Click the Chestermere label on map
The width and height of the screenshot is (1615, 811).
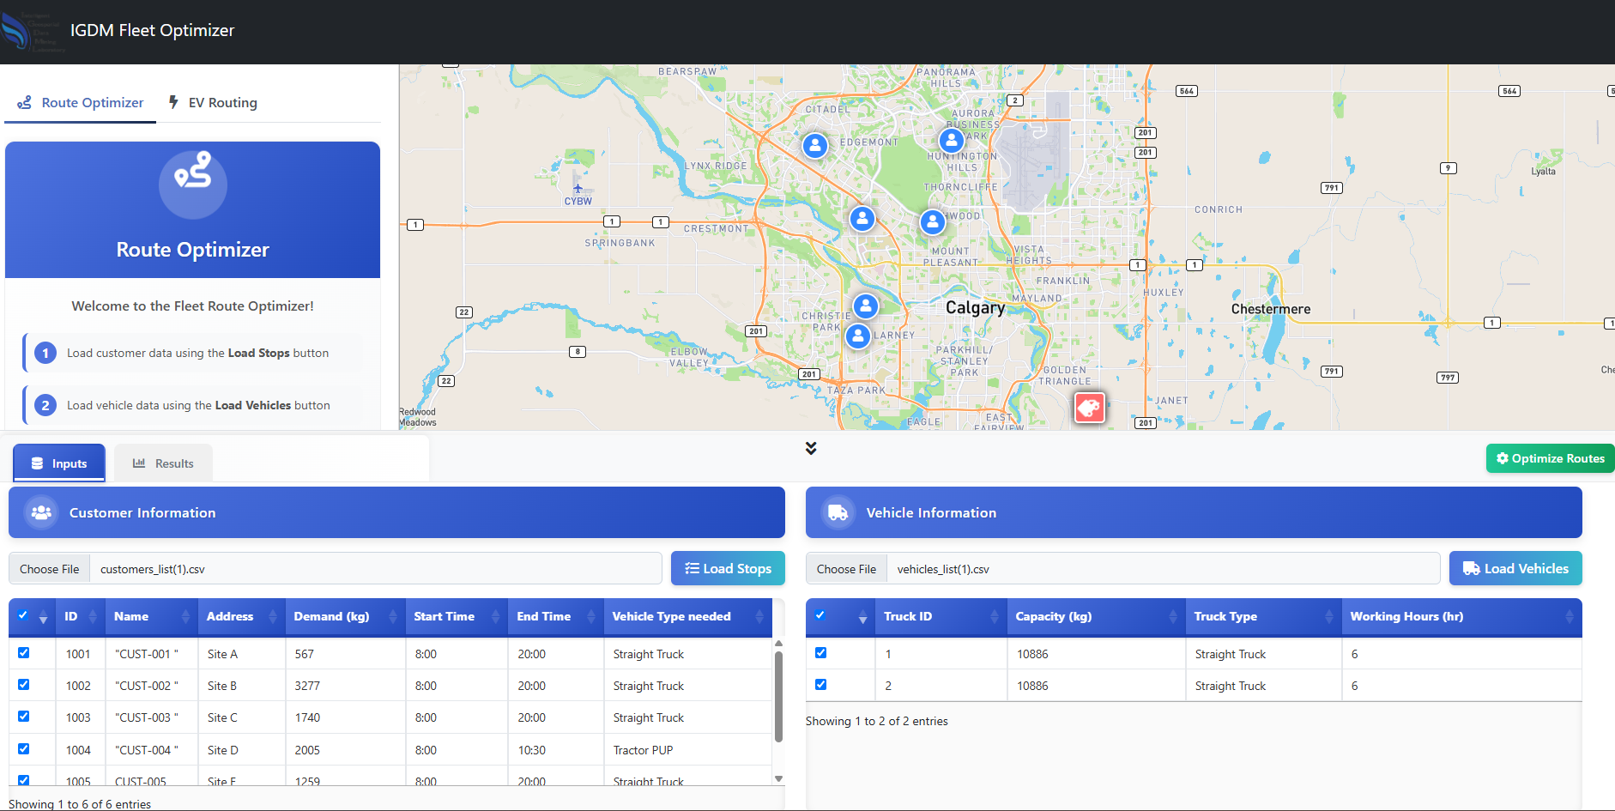pyautogui.click(x=1271, y=309)
